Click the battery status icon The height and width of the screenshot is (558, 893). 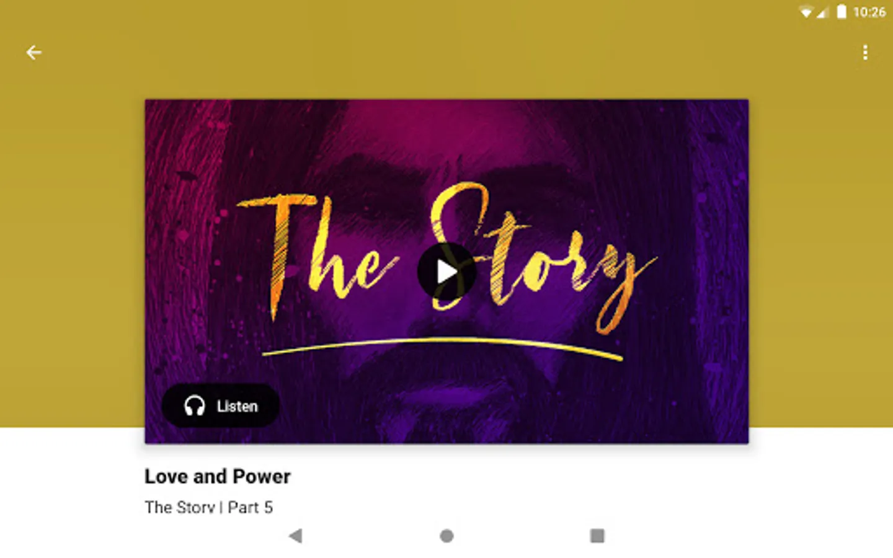pos(842,12)
